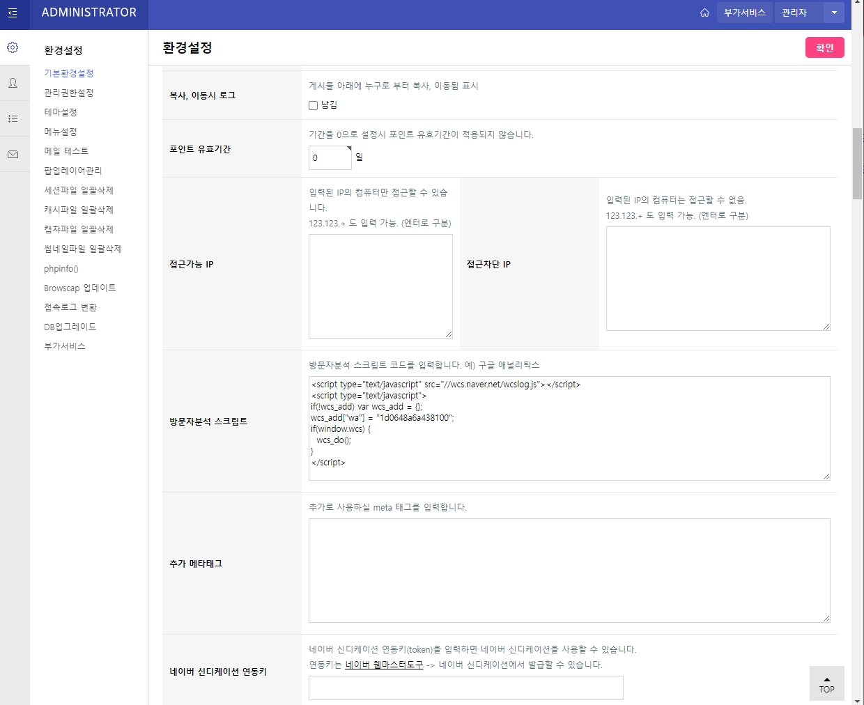Open phpinfo() from the sidebar

tap(61, 269)
